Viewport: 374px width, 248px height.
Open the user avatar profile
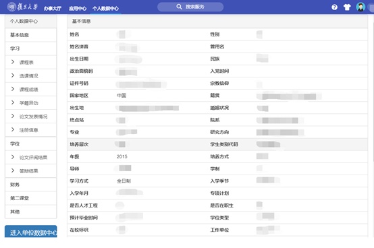pos(360,7)
